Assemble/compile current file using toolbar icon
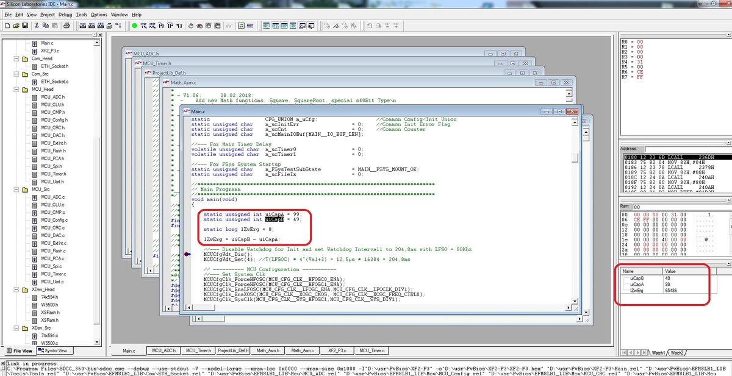The image size is (732, 376). (x=82, y=26)
